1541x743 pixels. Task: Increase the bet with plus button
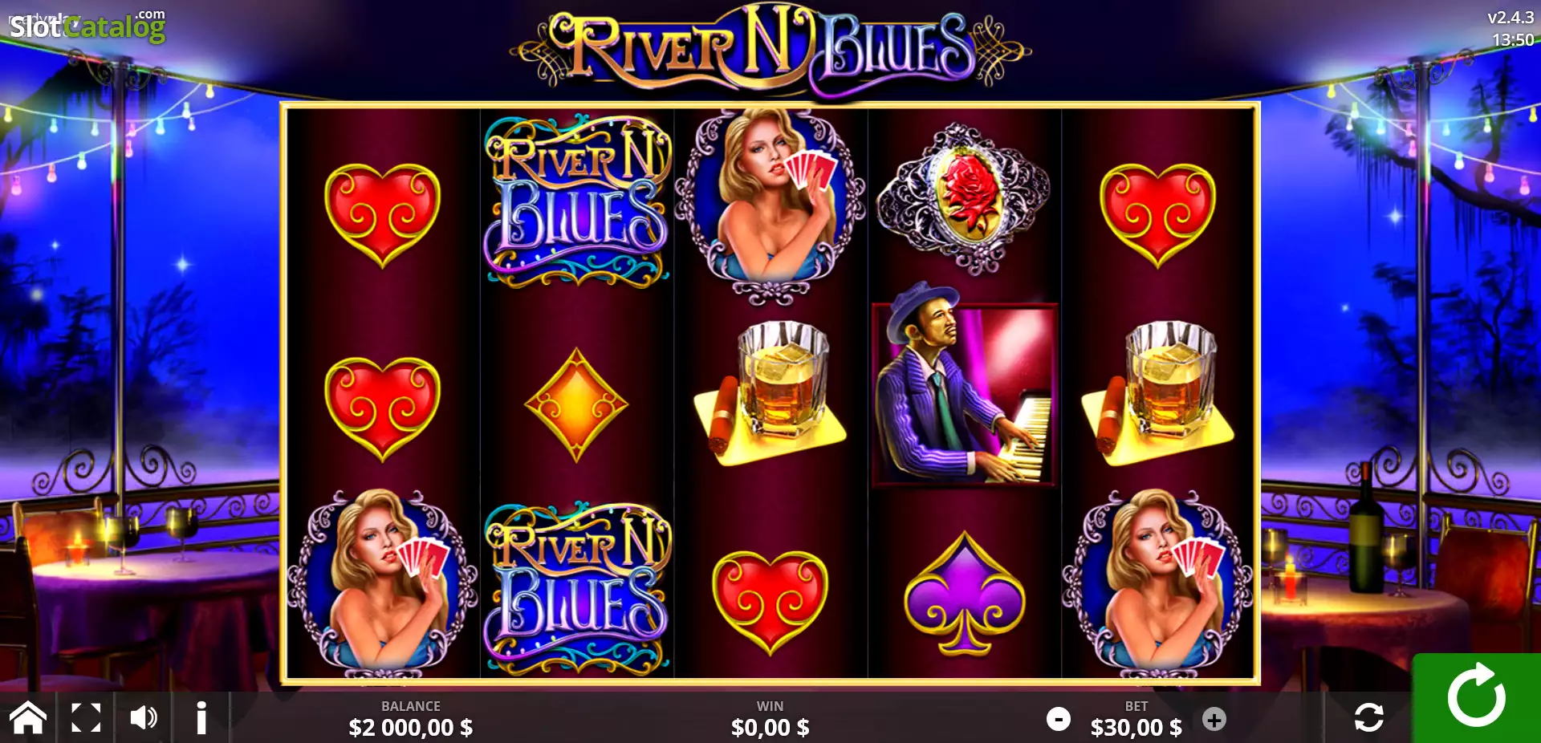click(1214, 720)
